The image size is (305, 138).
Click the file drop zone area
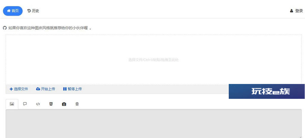[153, 60]
